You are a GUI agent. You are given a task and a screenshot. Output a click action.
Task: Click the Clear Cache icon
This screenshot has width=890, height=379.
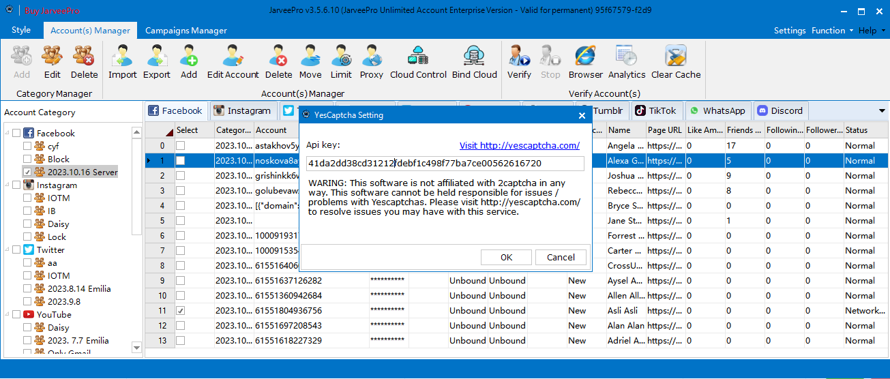coord(676,62)
